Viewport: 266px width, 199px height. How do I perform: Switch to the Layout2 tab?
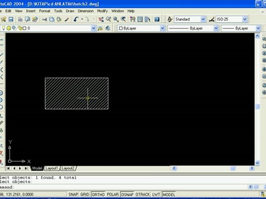point(68,168)
